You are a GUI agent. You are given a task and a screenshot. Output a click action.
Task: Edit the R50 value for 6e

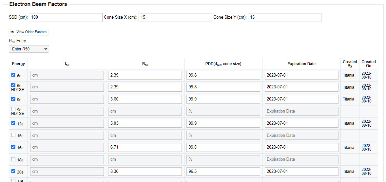point(145,75)
